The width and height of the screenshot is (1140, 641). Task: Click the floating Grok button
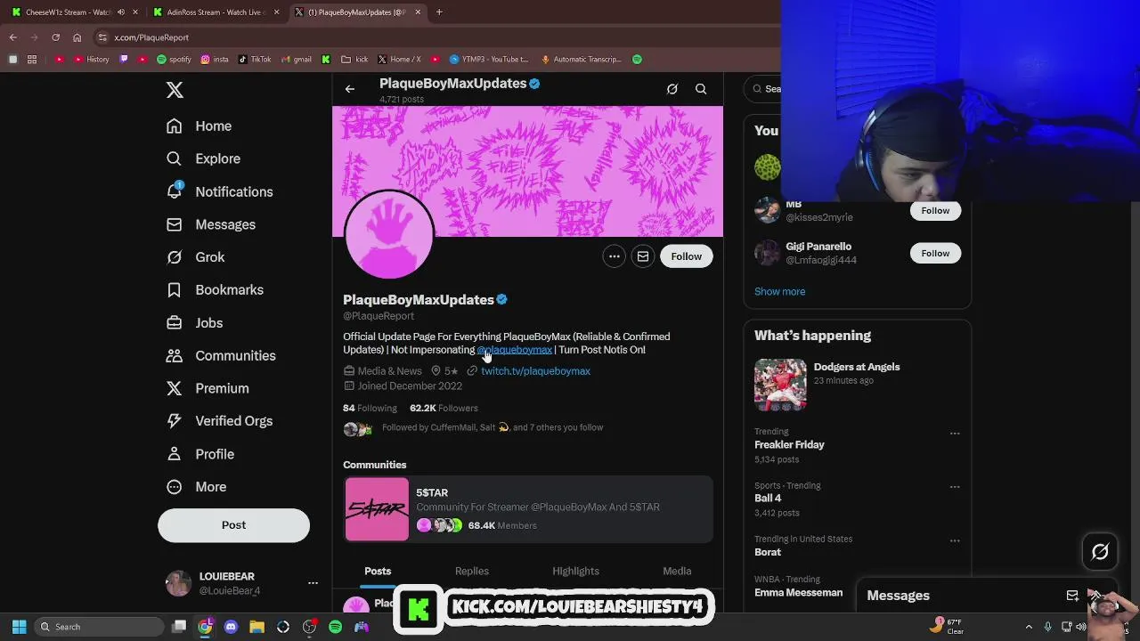point(1100,552)
